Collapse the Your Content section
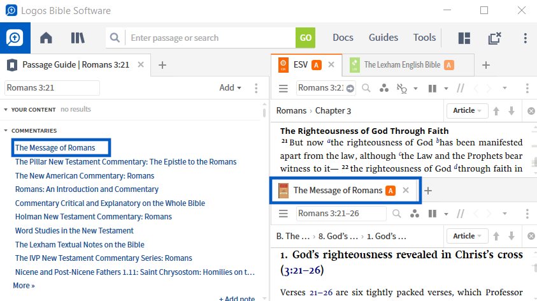537x301 pixels. [6, 110]
